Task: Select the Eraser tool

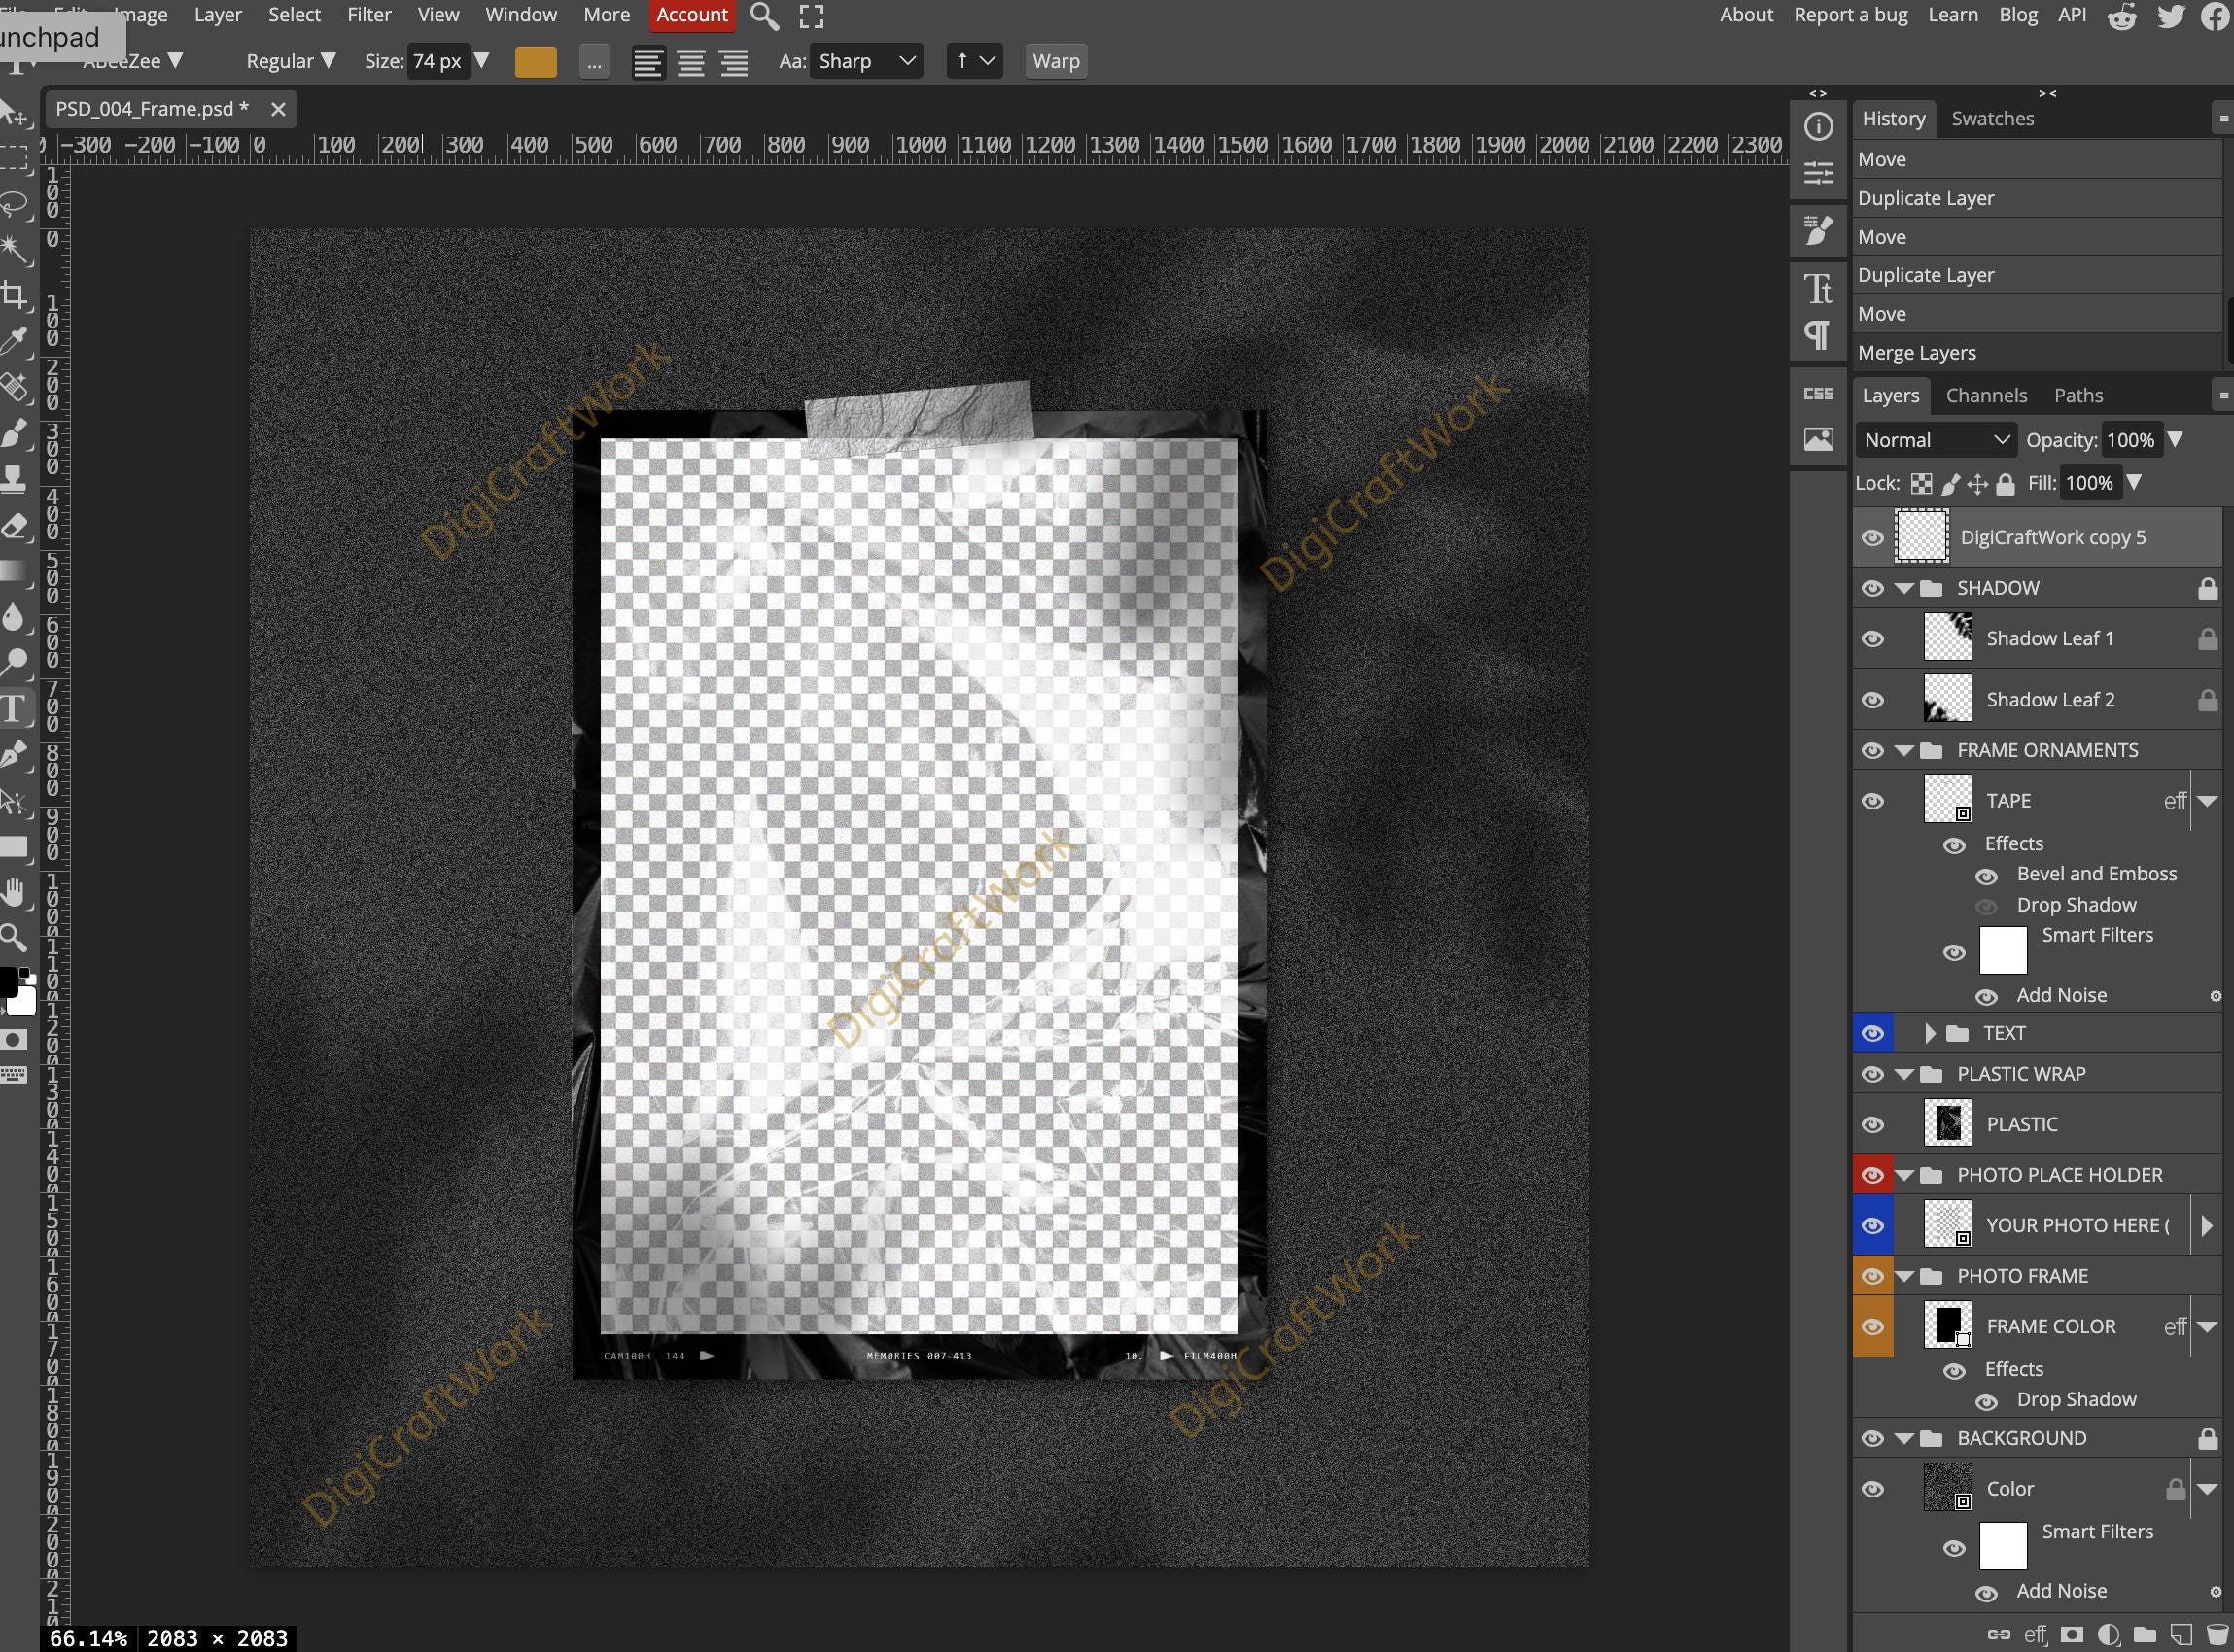Action: [14, 525]
